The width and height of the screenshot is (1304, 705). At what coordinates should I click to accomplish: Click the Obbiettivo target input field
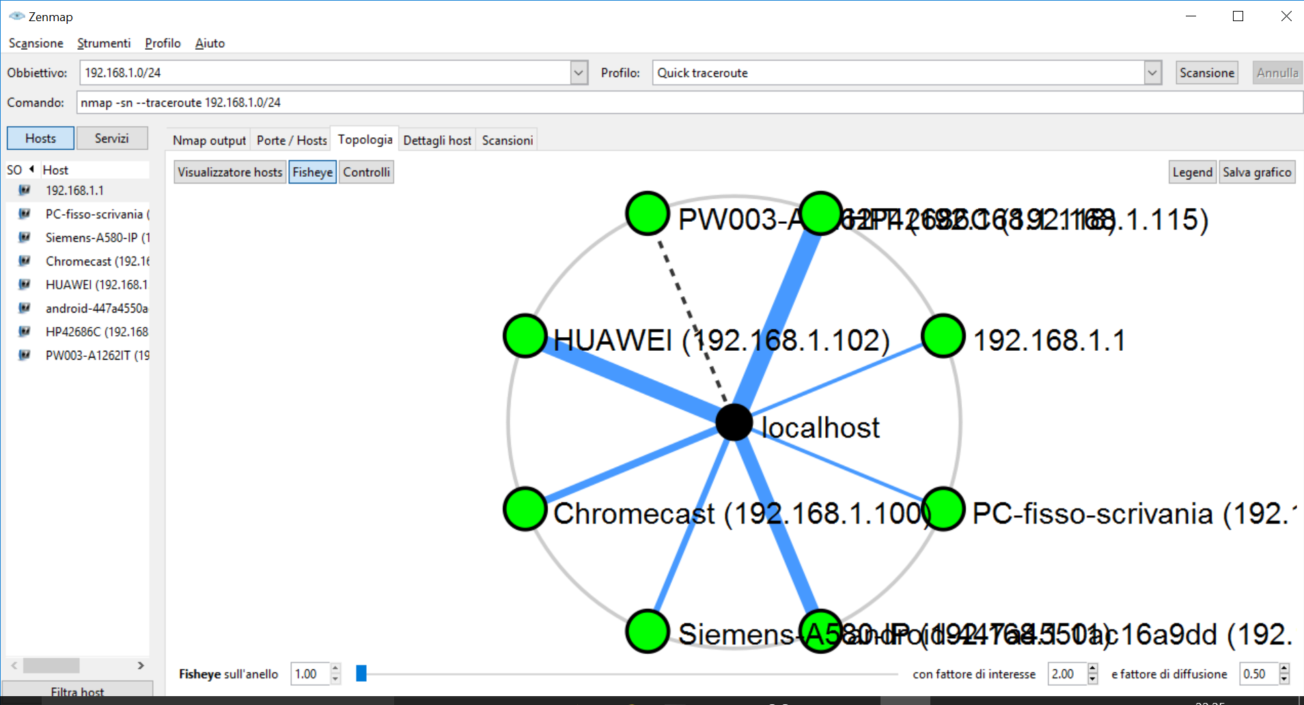[x=325, y=72]
